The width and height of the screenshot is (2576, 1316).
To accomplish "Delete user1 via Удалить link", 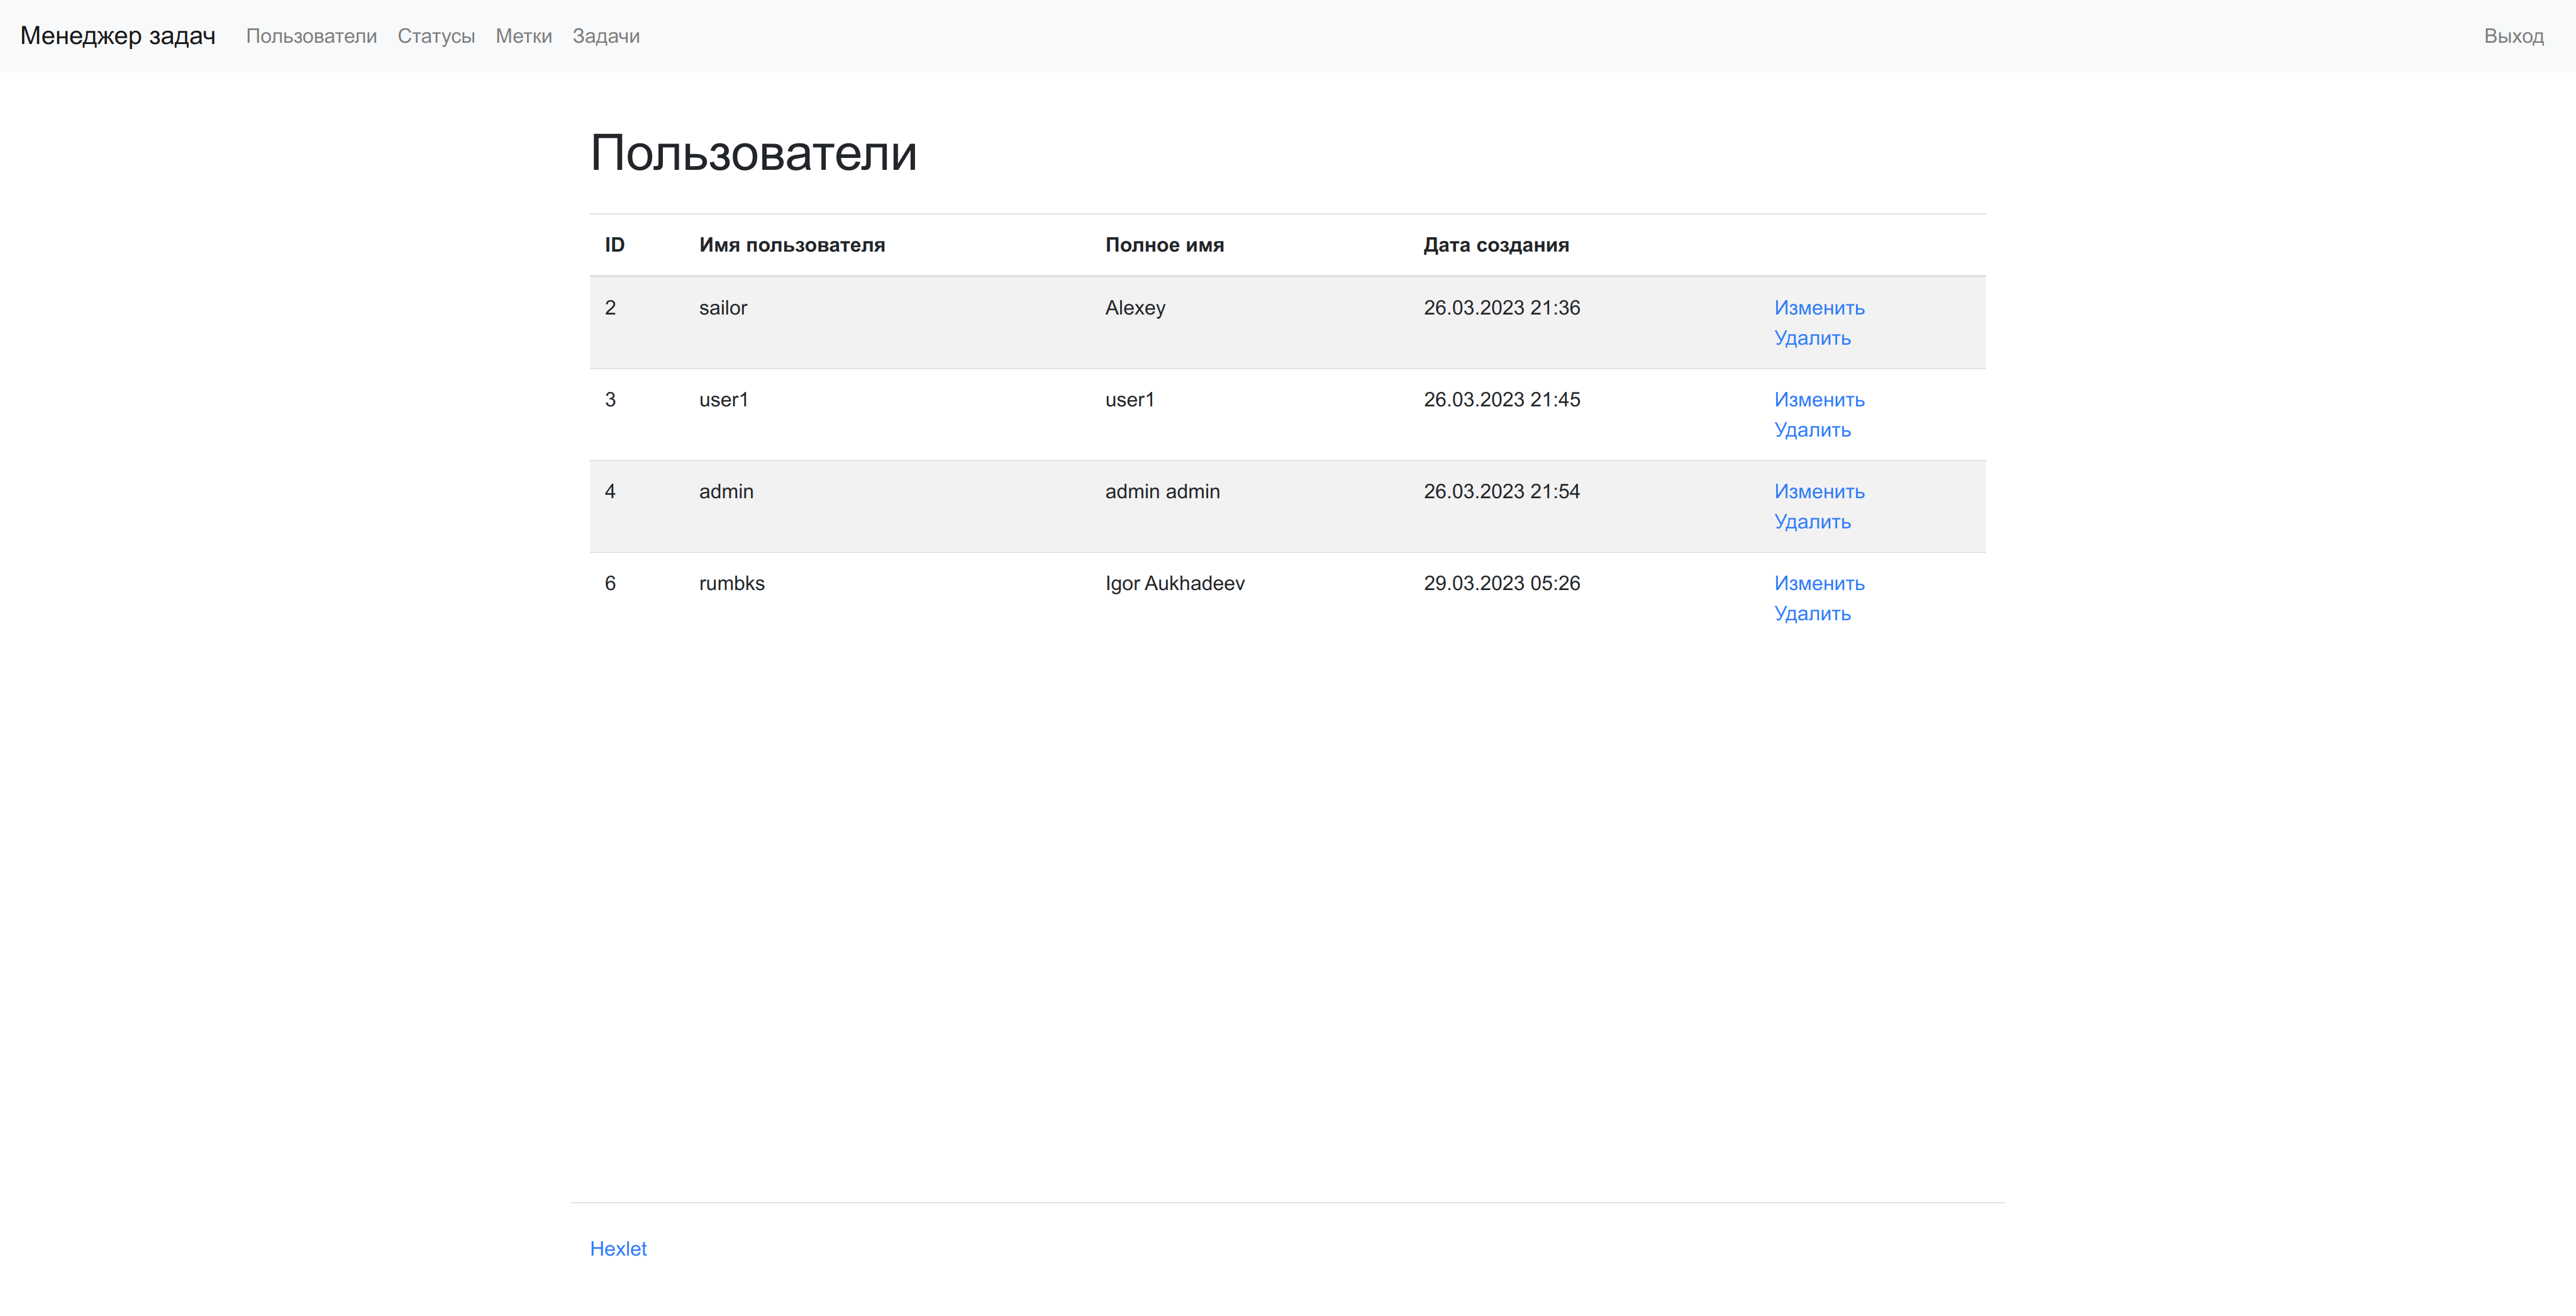I will [x=1811, y=430].
